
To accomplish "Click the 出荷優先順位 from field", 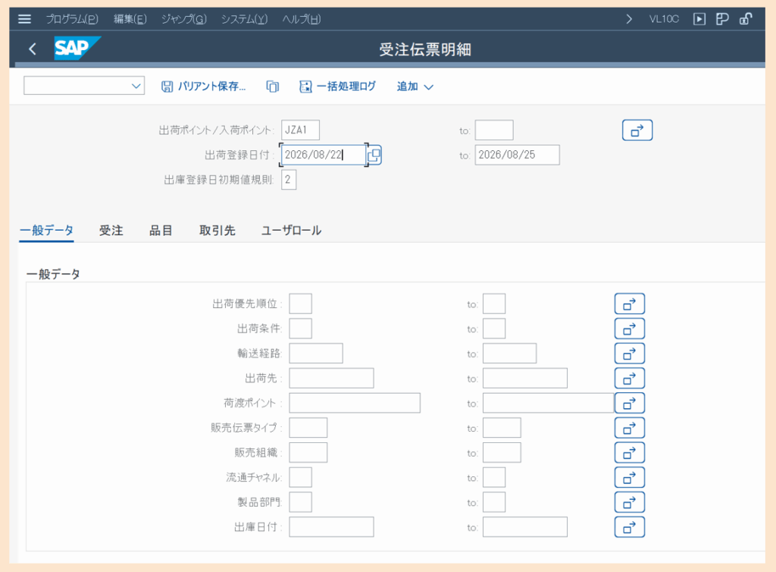I will (300, 303).
